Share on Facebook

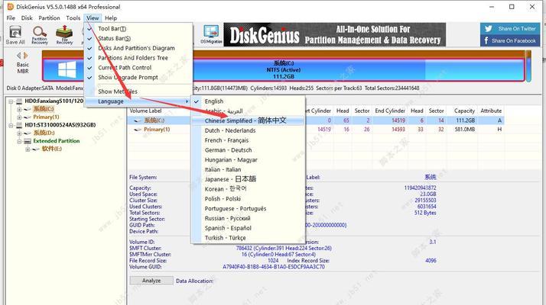coord(510,40)
